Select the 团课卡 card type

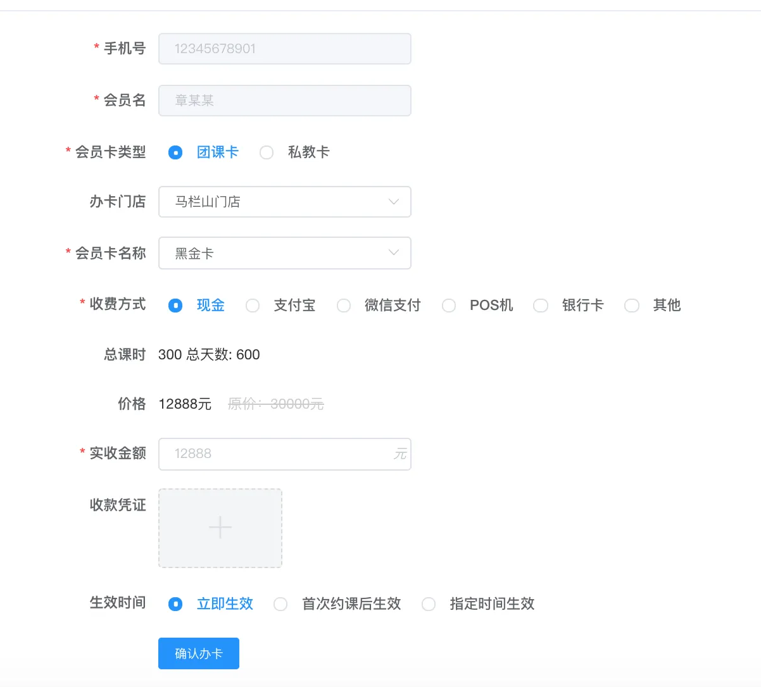(x=175, y=152)
